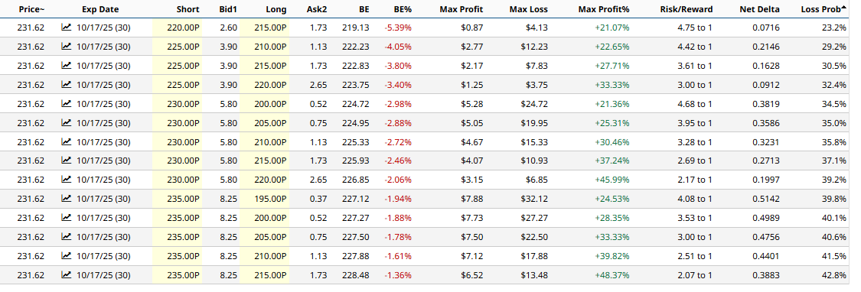
Task: Open chart icon for 220.00P/215.00P spread row
Action: point(67,28)
